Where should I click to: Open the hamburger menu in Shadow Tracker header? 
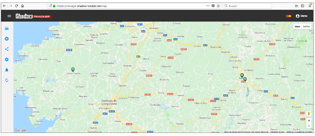[x=9, y=16]
